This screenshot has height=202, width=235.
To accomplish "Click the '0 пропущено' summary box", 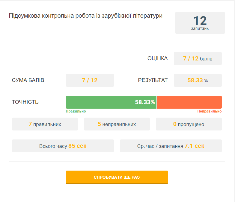I will 189,124.
